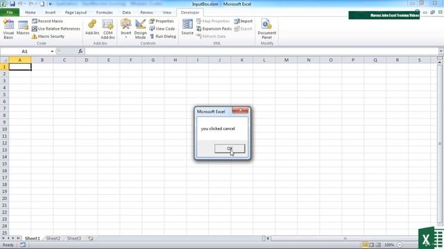Toggle Use Relative References
The height and width of the screenshot is (249, 444).
(x=56, y=29)
